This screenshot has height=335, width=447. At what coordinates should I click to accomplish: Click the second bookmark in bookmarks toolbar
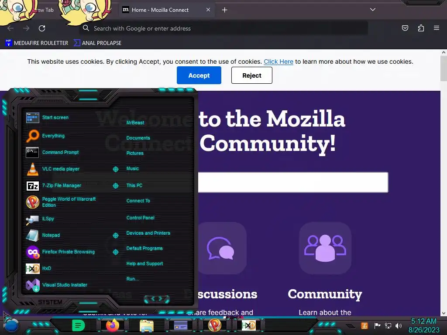pos(97,43)
